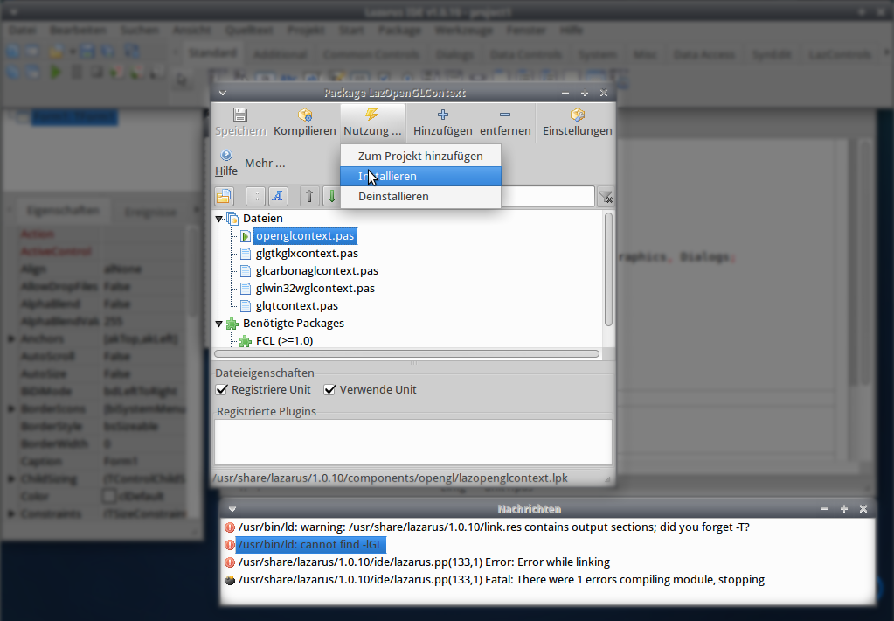The width and height of the screenshot is (894, 621).
Task: Click the entfernen minus icon
Action: click(504, 115)
